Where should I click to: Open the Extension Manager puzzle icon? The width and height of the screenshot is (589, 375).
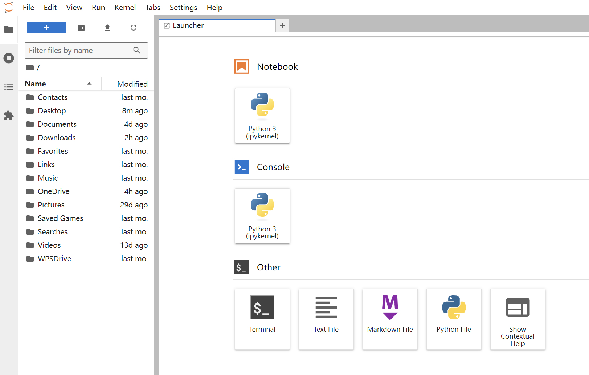point(9,116)
